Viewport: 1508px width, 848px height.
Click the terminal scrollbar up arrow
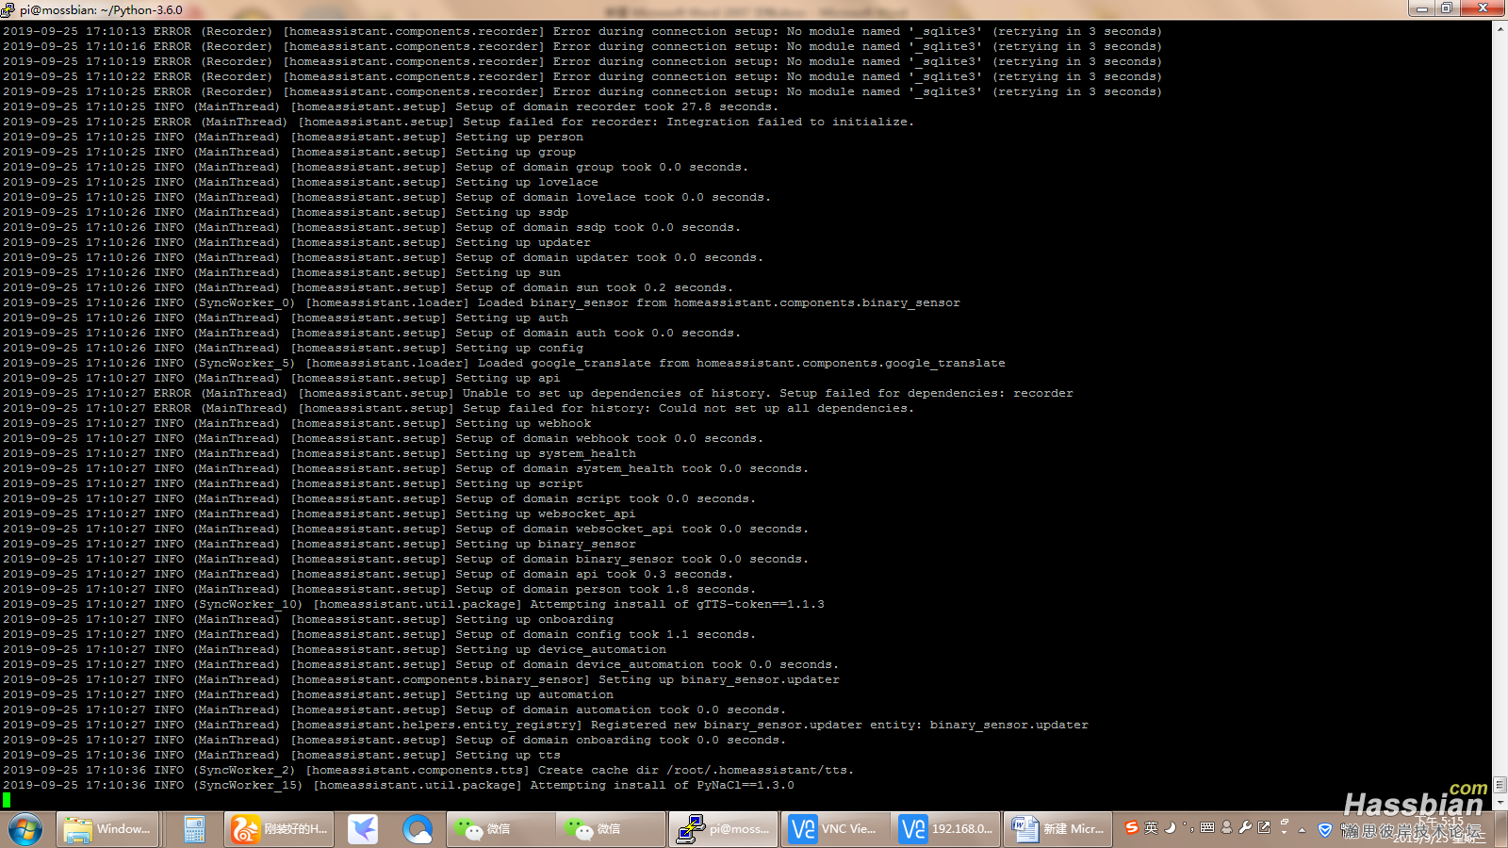(x=1500, y=28)
